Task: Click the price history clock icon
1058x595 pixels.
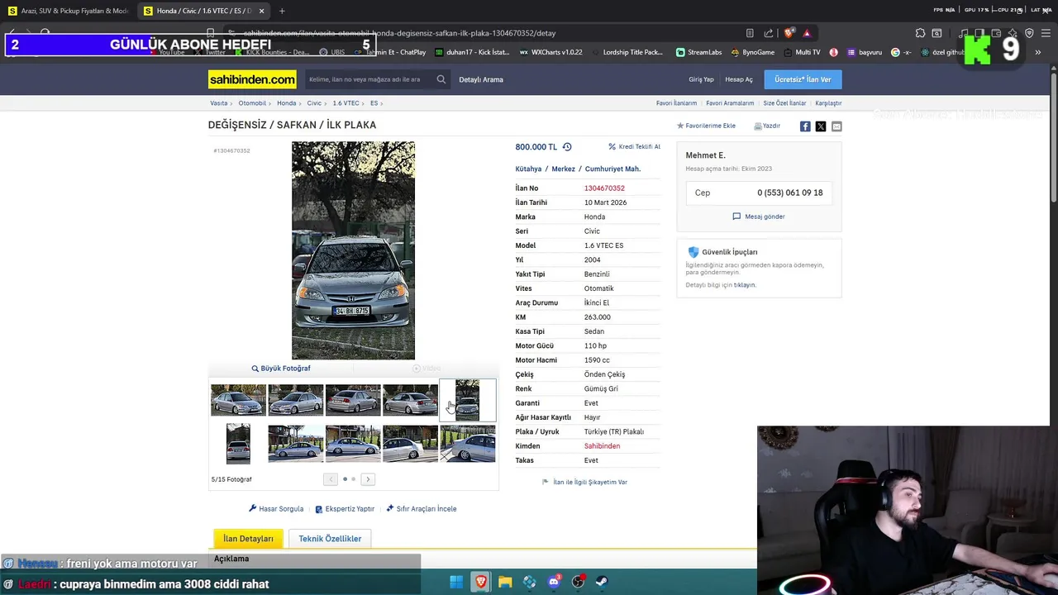Action: (567, 147)
